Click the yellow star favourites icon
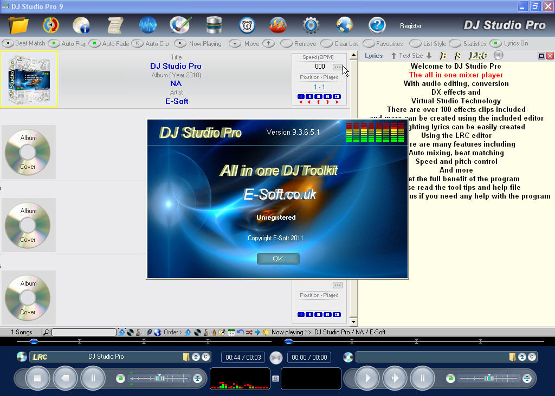The width and height of the screenshot is (555, 396). point(266,332)
